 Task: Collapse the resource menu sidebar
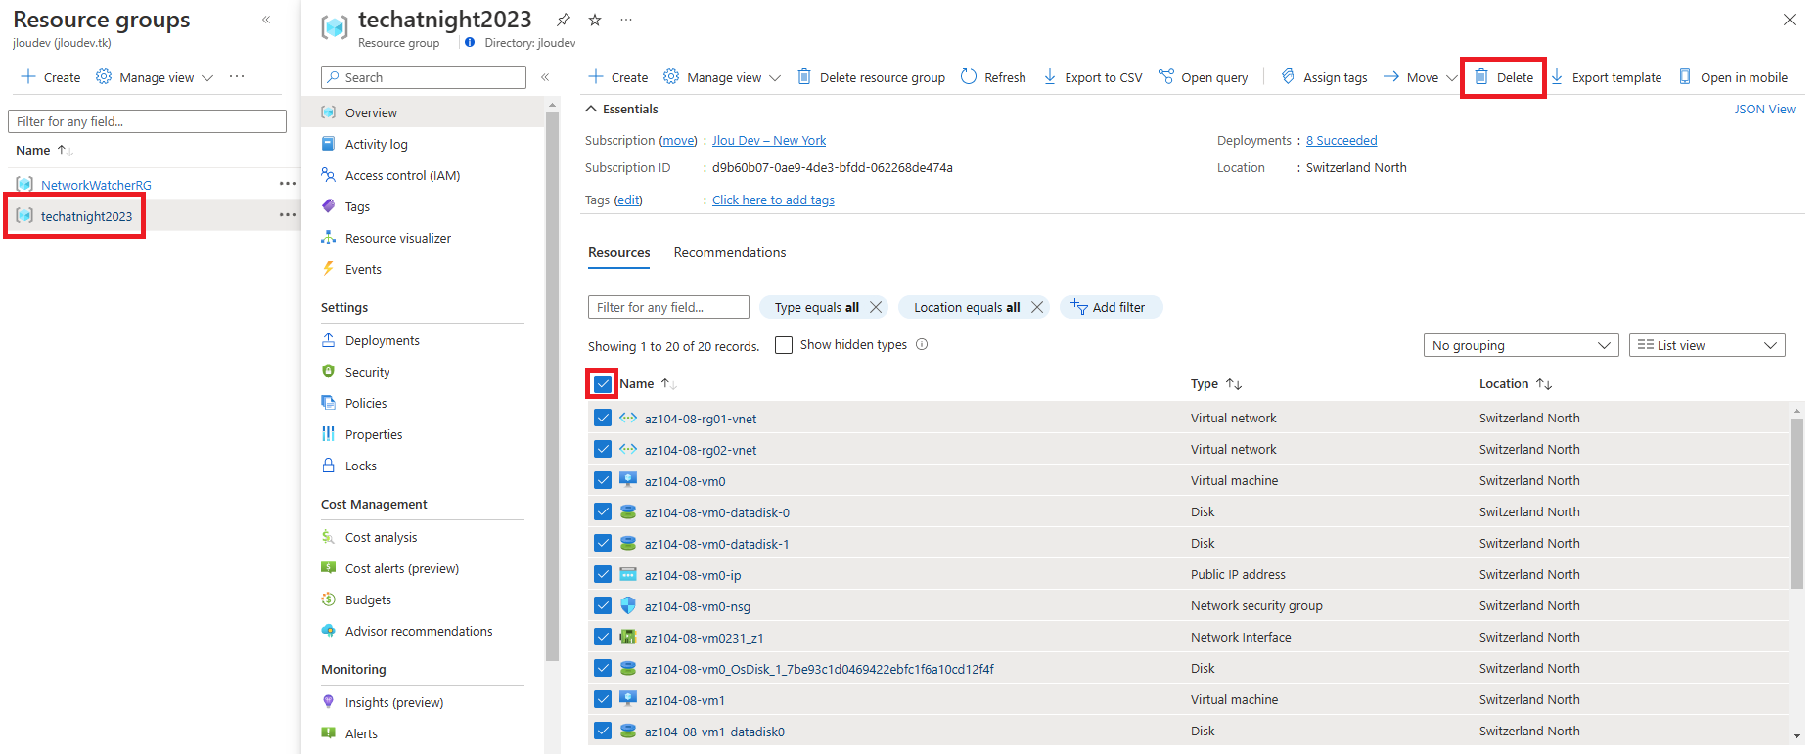[545, 77]
